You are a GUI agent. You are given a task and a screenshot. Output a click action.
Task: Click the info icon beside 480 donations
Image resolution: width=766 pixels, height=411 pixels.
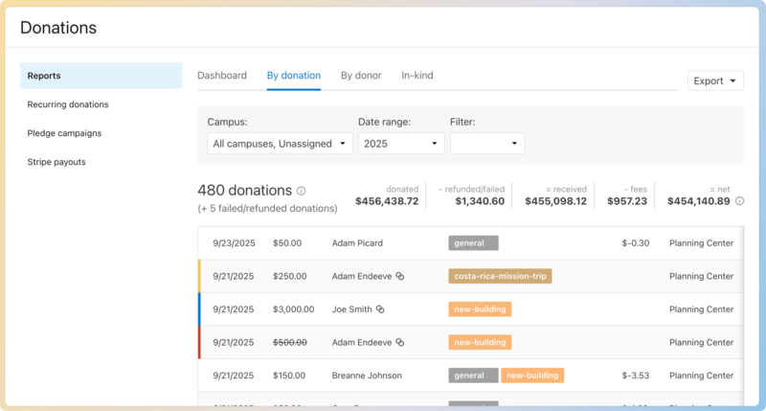(302, 191)
